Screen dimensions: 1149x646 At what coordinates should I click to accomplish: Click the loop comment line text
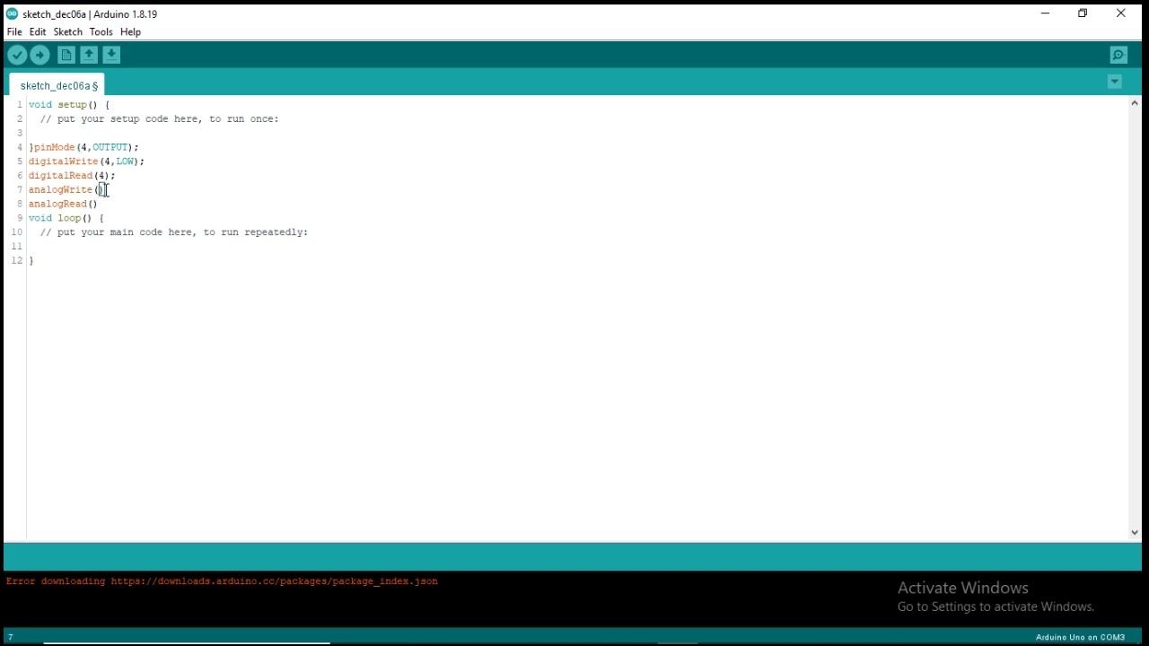174,232
